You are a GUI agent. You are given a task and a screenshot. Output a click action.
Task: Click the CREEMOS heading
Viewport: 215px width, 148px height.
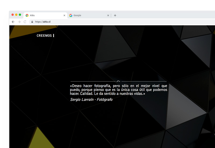tap(44, 36)
